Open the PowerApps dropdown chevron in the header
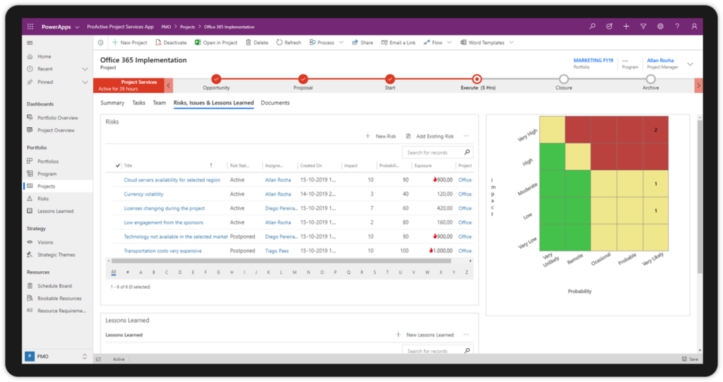Image resolution: width=723 pixels, height=382 pixels. point(77,28)
